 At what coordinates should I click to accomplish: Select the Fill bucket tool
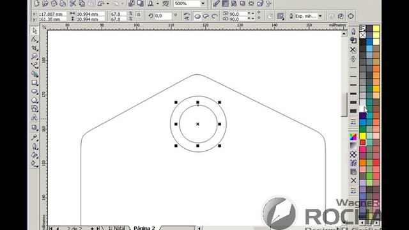[35, 155]
